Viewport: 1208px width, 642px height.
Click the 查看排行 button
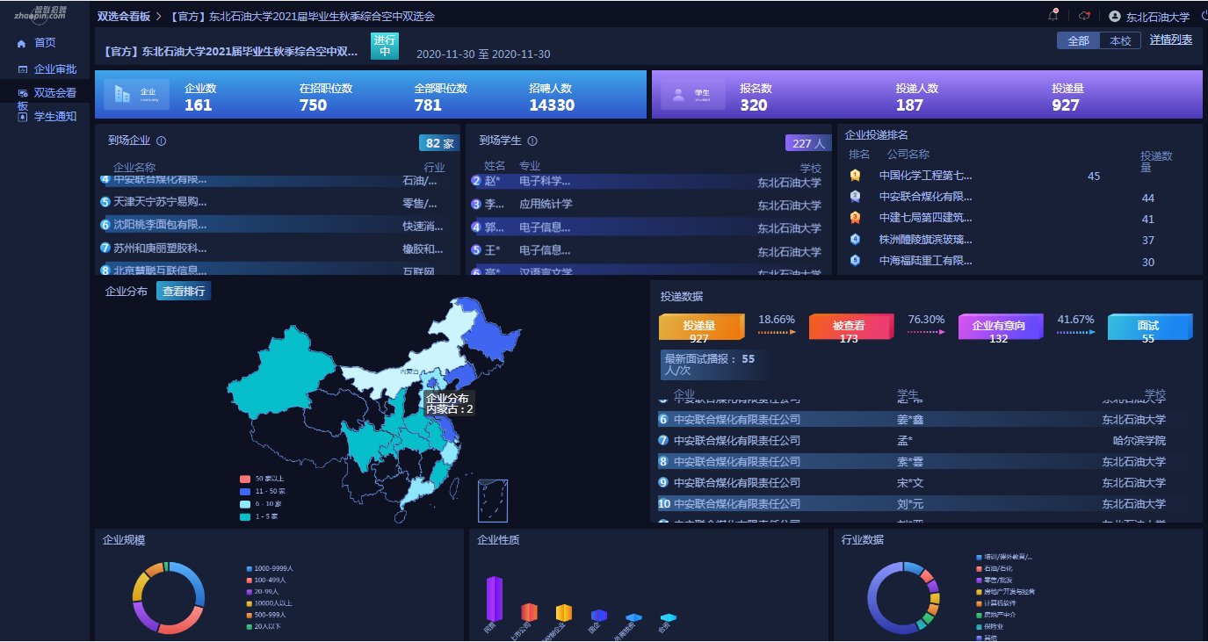184,291
